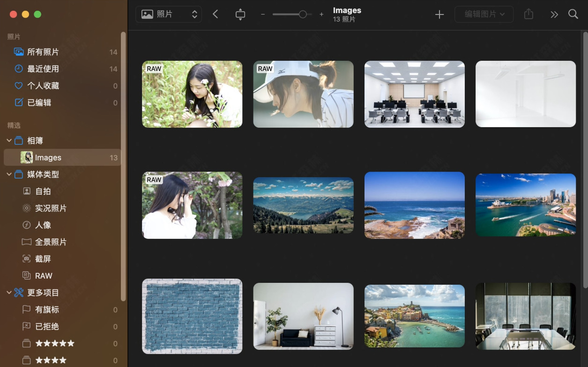588x367 pixels.
Task: Click the 所有照片 photo stack icon
Action: 19,52
